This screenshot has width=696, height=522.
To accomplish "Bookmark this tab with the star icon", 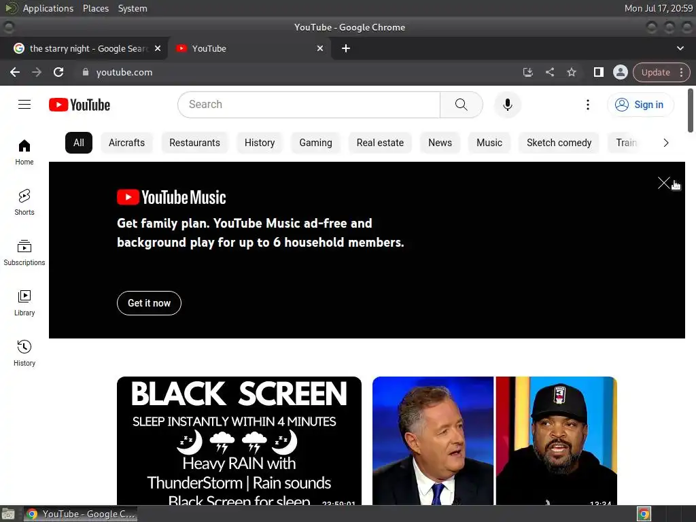I will pyautogui.click(x=571, y=72).
